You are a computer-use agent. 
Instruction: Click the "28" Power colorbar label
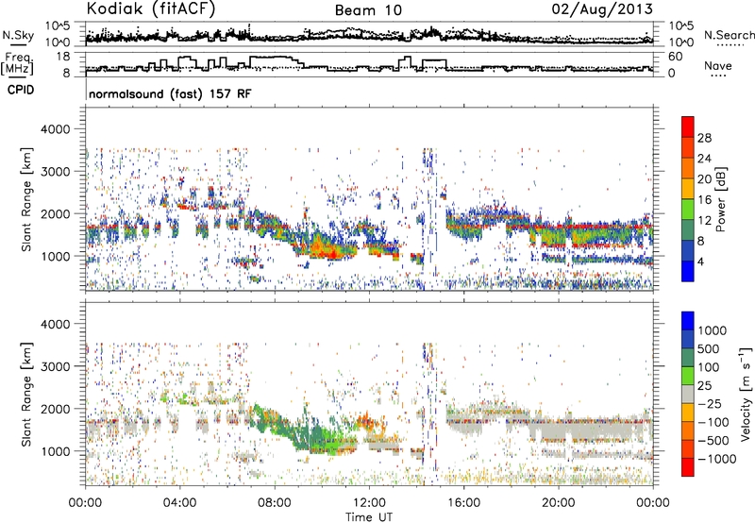click(704, 138)
